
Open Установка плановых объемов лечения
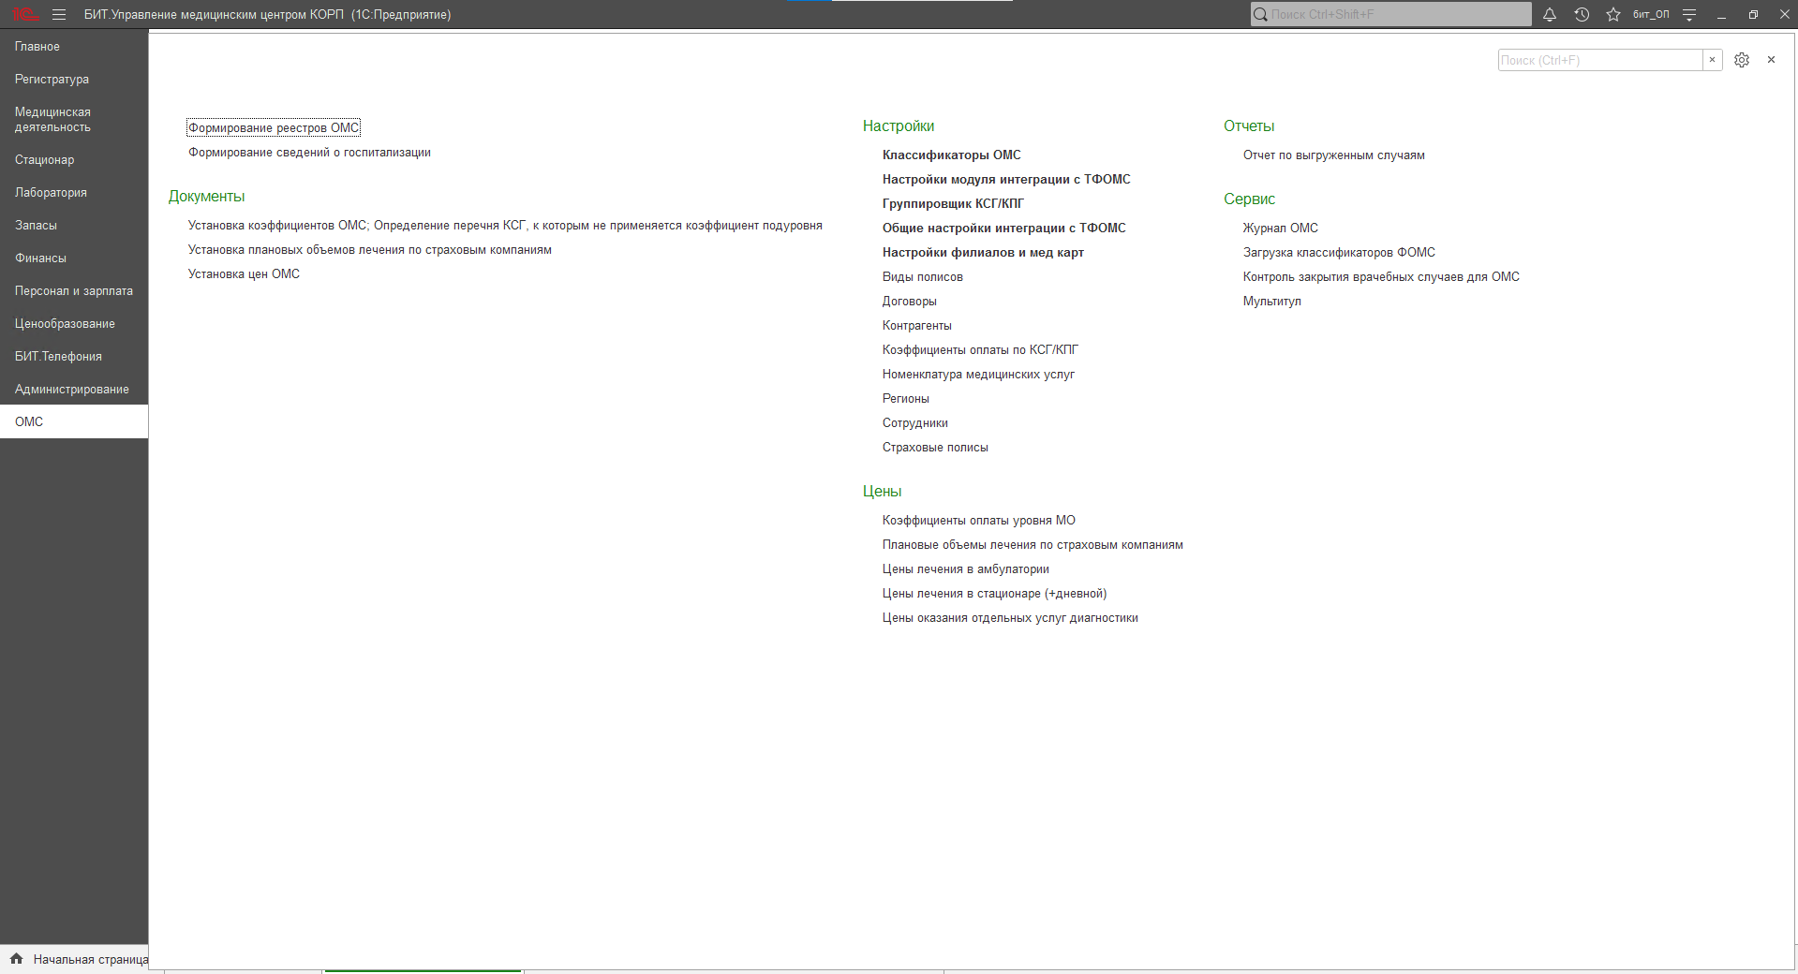370,249
